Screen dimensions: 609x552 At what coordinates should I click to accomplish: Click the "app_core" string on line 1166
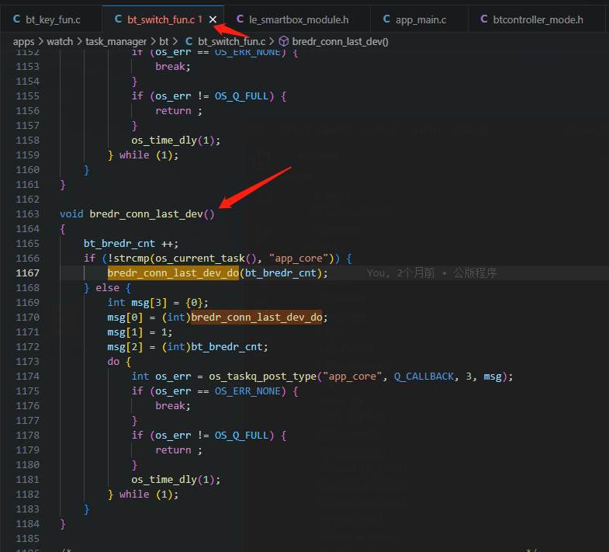click(x=299, y=259)
